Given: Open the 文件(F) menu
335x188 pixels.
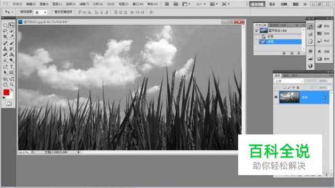Looking at the screenshot, I should click(18, 4).
